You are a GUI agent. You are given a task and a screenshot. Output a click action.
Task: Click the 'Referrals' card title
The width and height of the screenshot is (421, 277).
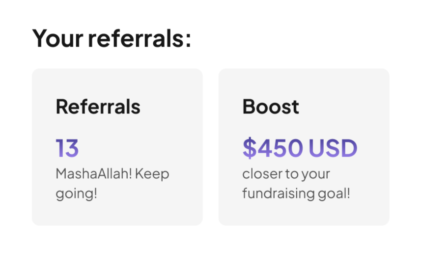98,107
